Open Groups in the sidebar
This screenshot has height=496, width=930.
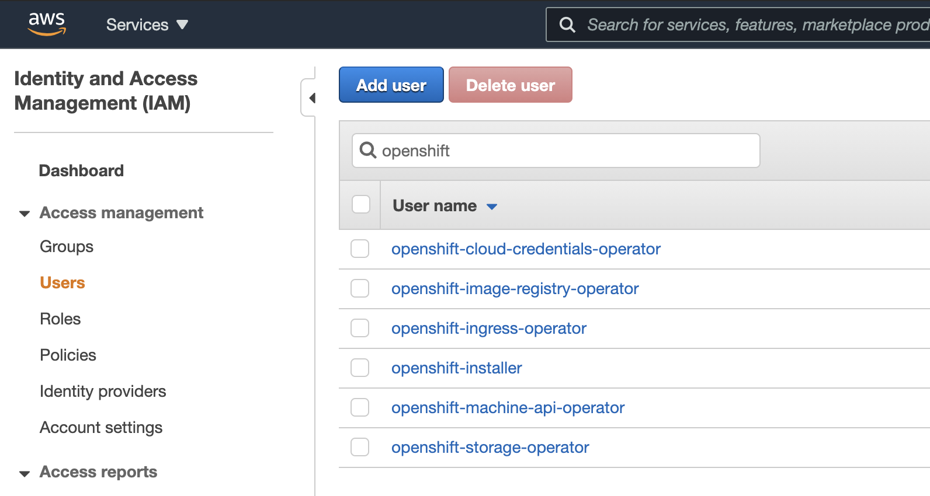click(x=67, y=247)
